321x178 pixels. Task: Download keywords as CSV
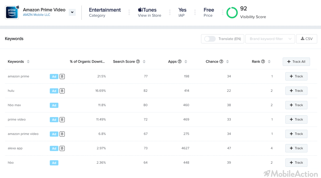(306, 39)
